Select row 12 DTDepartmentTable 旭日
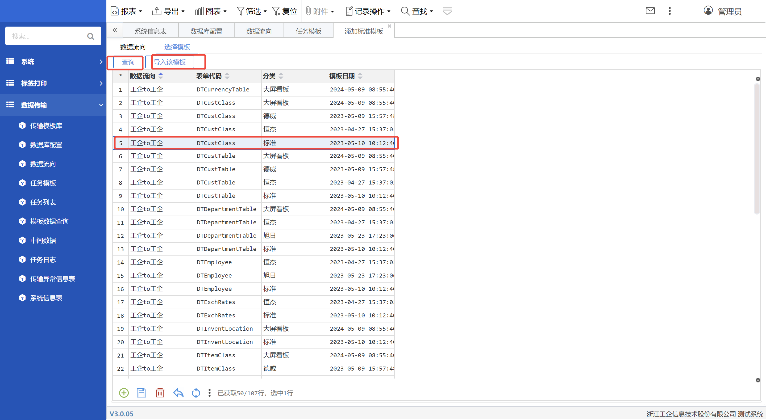 point(254,236)
